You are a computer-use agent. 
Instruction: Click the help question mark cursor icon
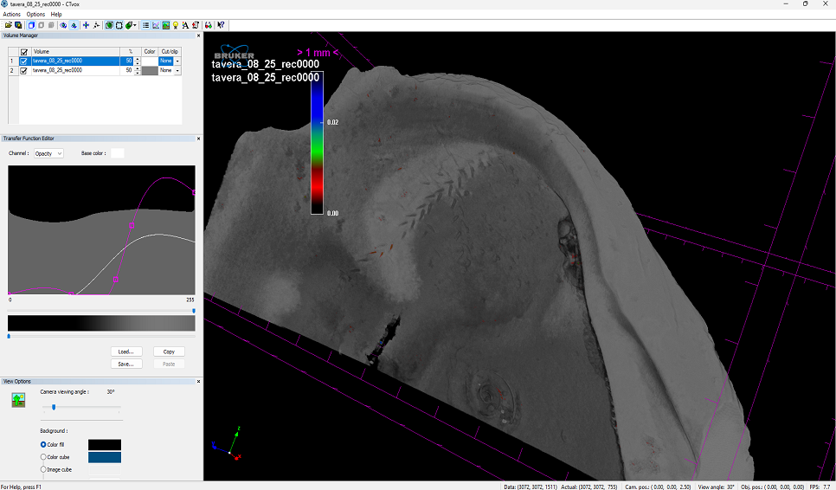pyautogui.click(x=221, y=25)
